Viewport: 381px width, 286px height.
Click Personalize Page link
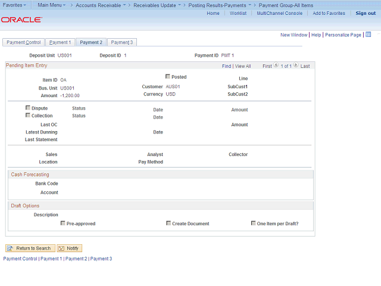343,35
